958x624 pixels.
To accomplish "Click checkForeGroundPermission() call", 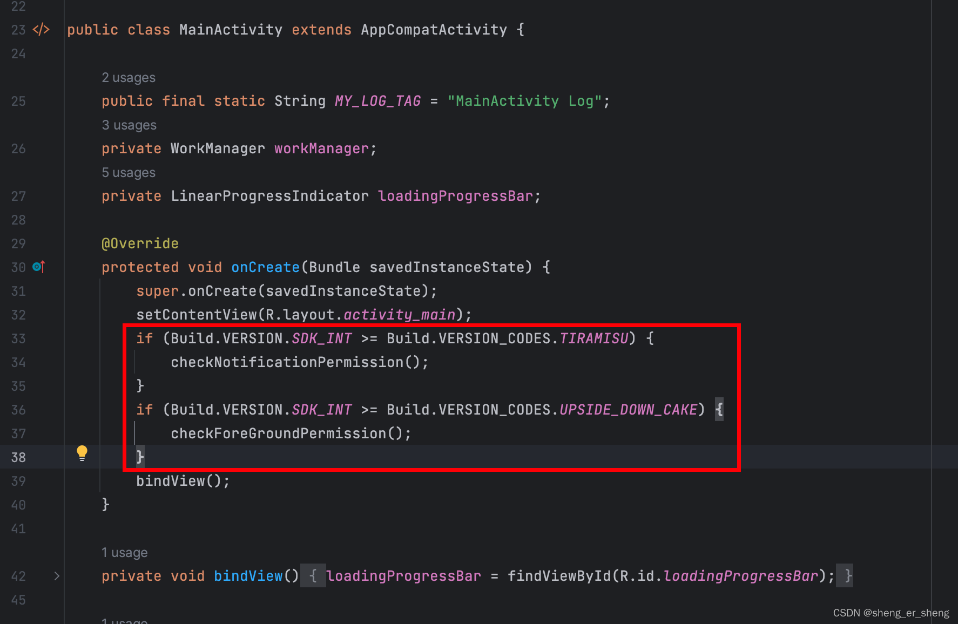I will tap(287, 433).
